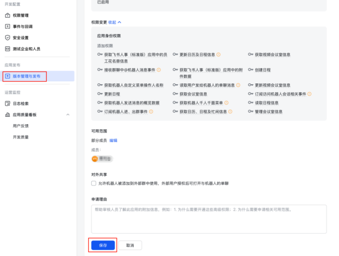Collapse 权限变更 section via 收起

coord(114,22)
